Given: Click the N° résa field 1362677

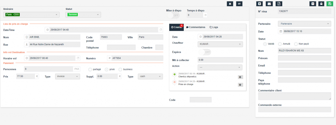Looking at the screenshot, I should click(x=304, y=11).
